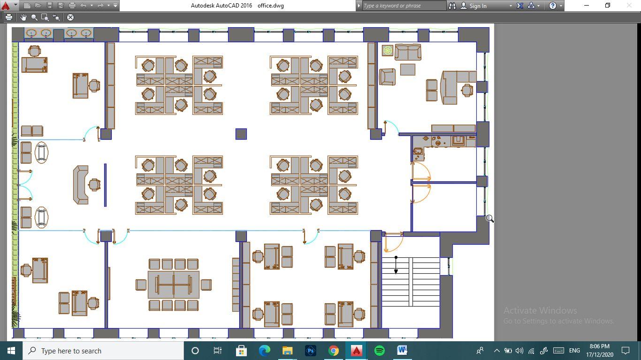
Task: Switch to Photoshop on the taskbar
Action: (310, 351)
